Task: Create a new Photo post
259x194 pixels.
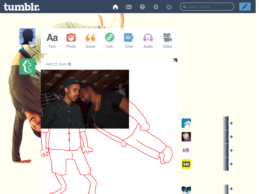Action: pyautogui.click(x=71, y=41)
